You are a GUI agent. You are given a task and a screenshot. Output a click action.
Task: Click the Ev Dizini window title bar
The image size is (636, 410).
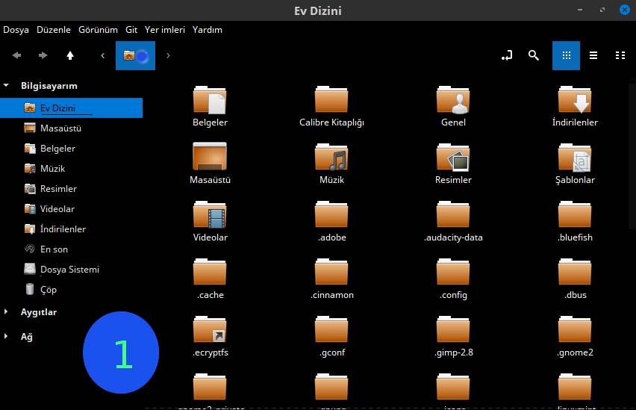click(x=318, y=10)
